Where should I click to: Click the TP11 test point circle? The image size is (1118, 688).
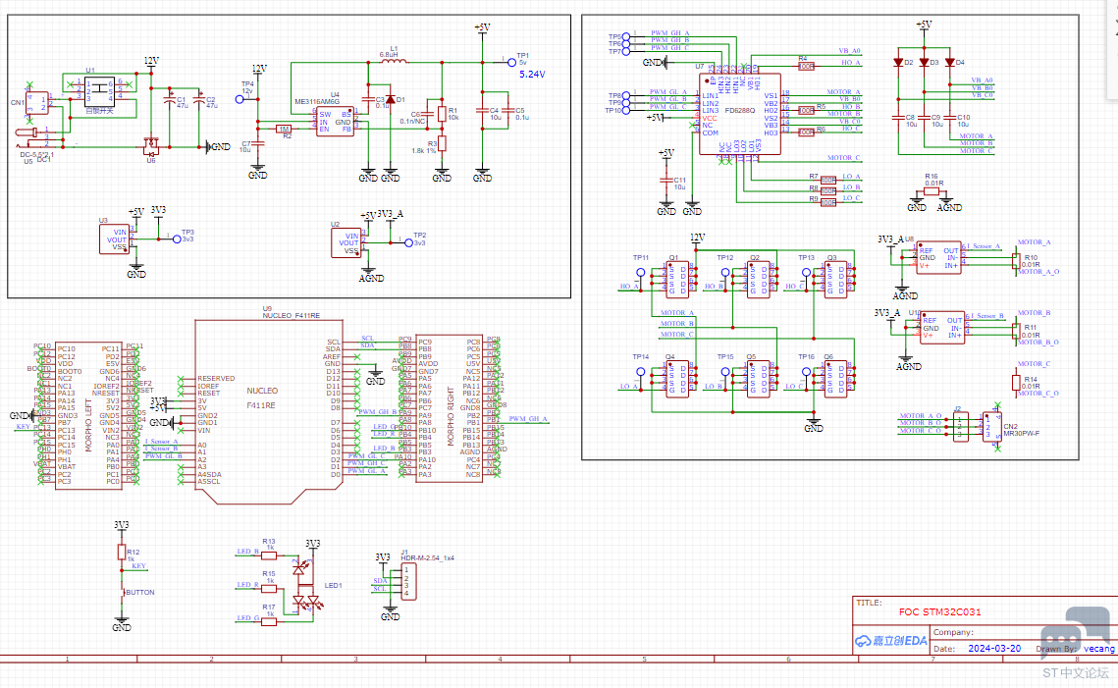pyautogui.click(x=640, y=272)
